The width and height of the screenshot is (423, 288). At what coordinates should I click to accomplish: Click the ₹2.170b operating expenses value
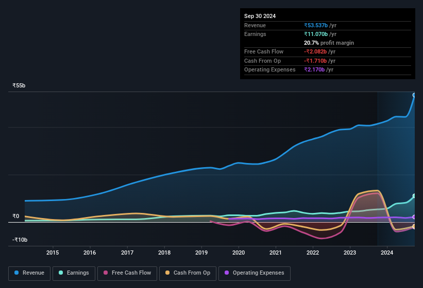pos(314,70)
